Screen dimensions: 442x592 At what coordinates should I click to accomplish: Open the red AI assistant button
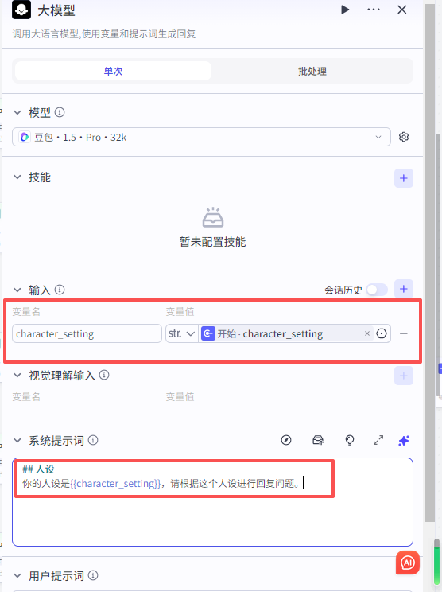tap(408, 563)
